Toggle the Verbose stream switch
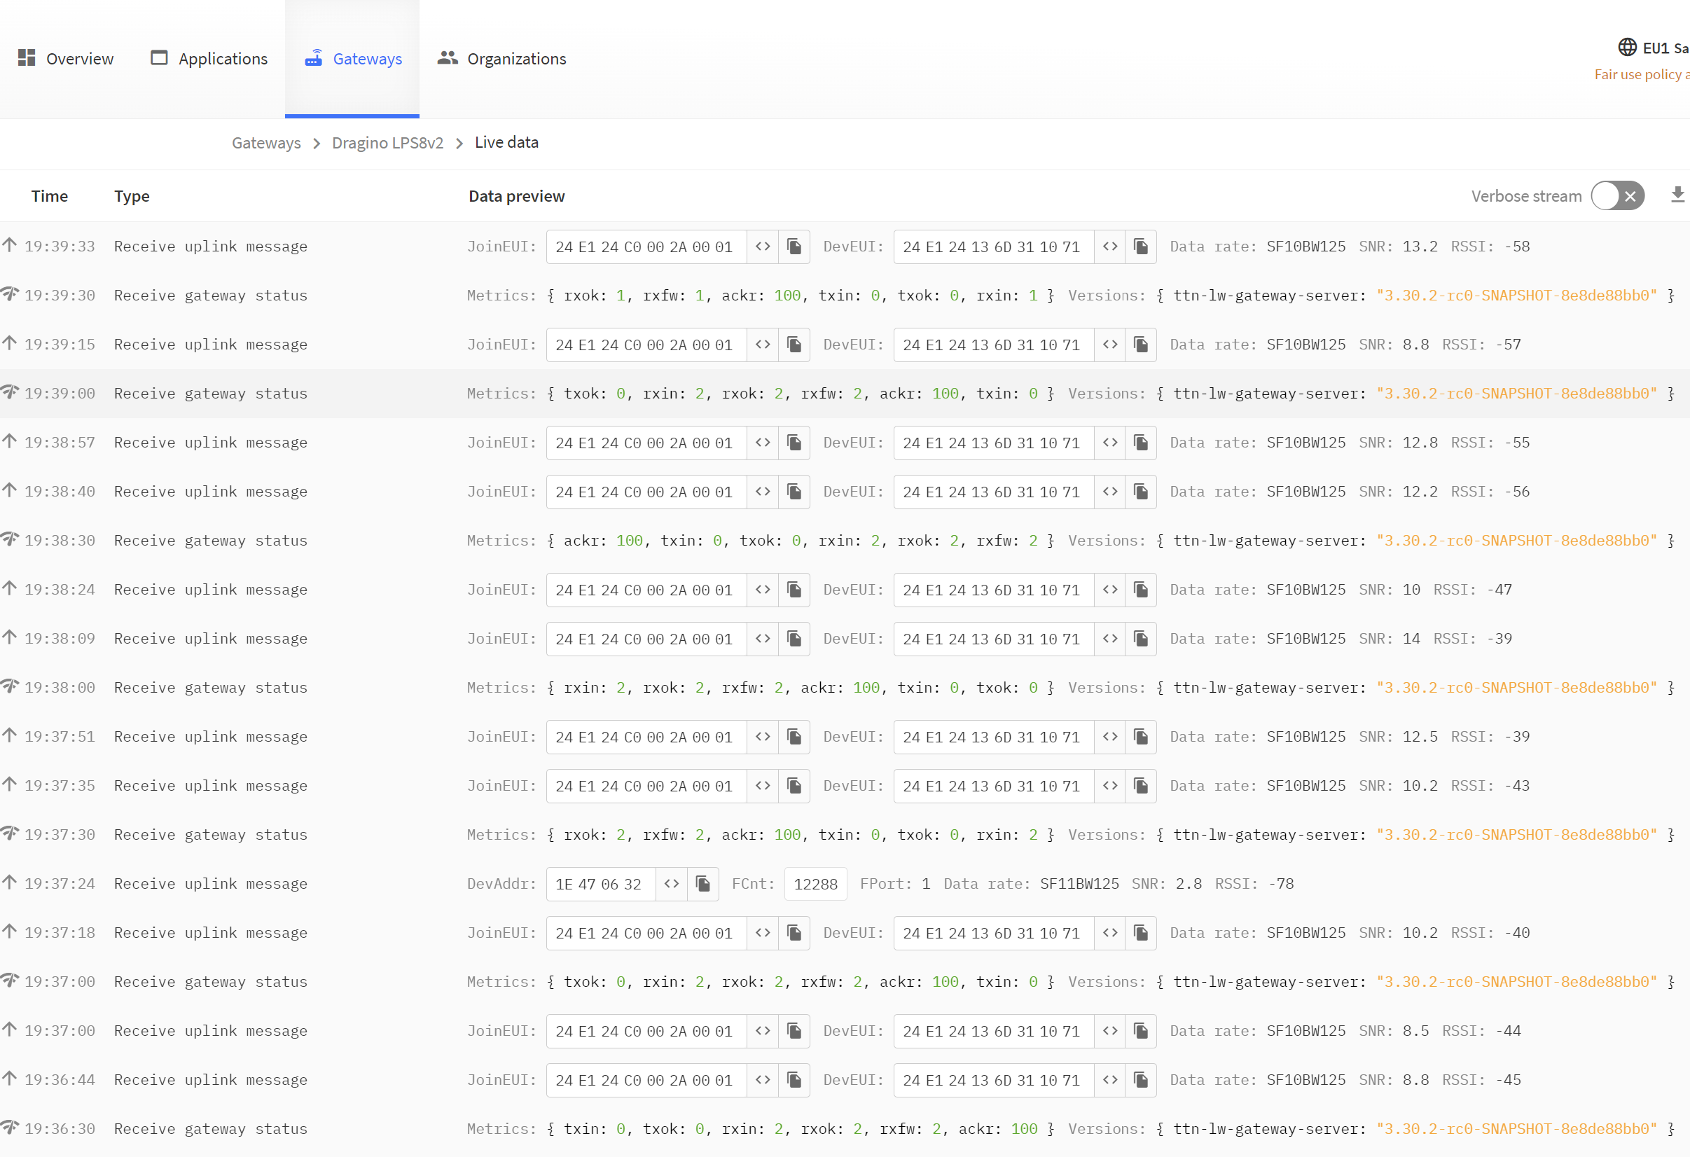This screenshot has height=1157, width=1690. 1616,195
